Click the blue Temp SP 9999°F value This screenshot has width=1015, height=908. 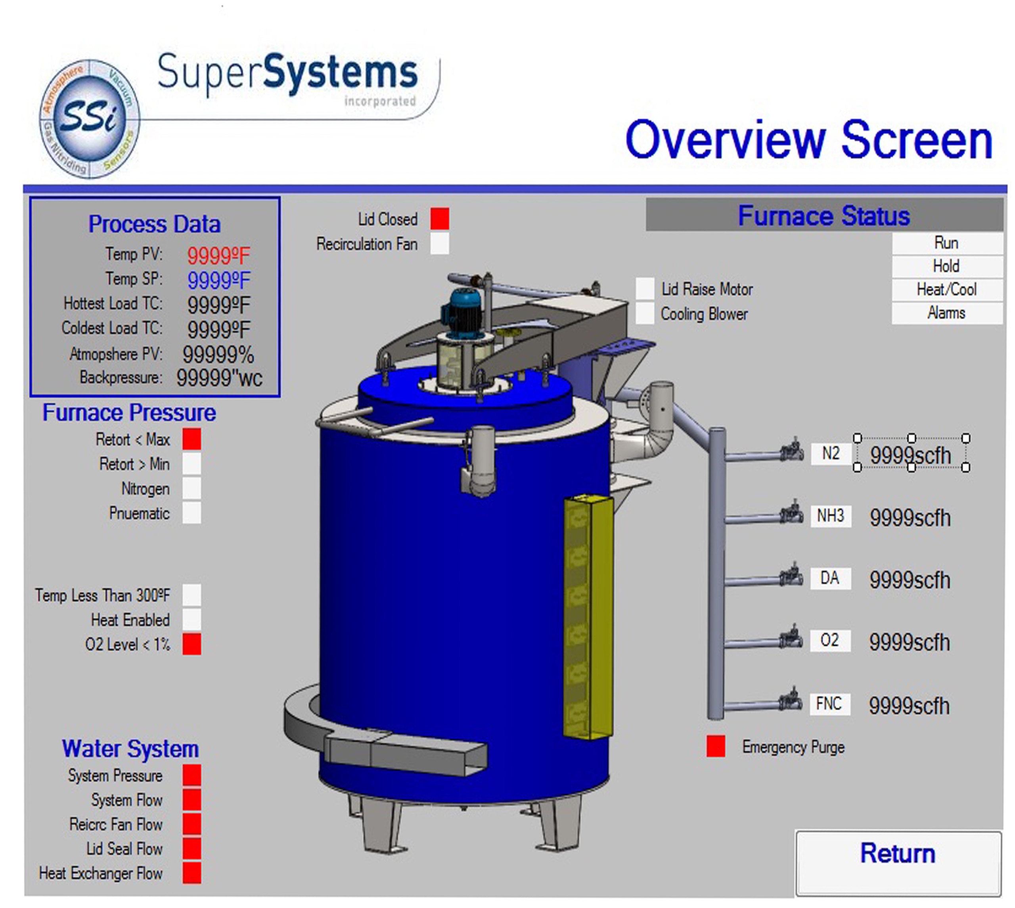point(218,280)
